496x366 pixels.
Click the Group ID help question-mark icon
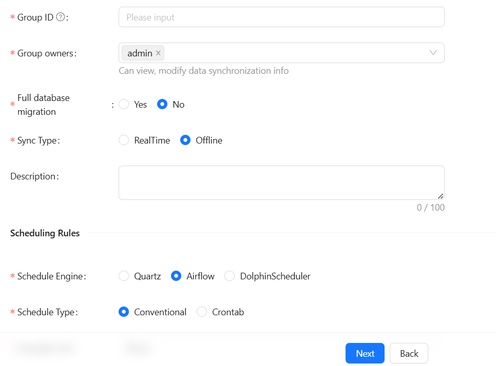click(61, 17)
